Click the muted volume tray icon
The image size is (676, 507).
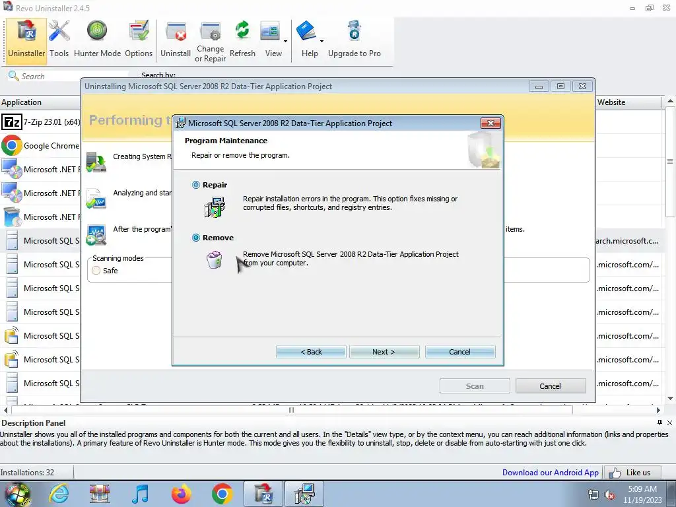pyautogui.click(x=609, y=494)
